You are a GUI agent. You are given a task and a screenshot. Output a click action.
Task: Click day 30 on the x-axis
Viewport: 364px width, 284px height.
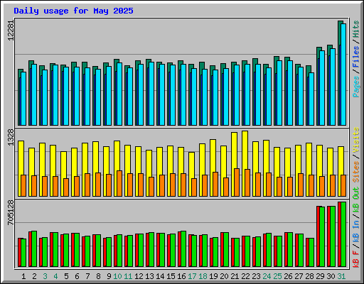pos(331,276)
